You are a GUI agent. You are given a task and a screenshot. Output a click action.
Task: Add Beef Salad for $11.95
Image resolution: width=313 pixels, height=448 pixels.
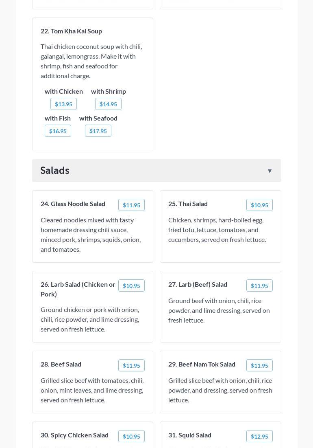pos(131,366)
